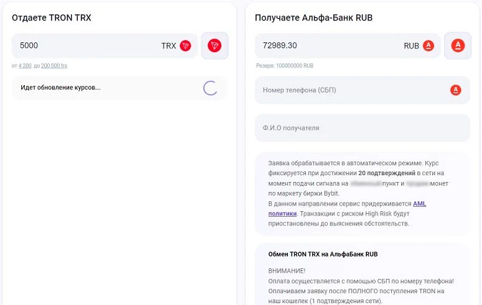Click the rate update loading spinner
The height and width of the screenshot is (305, 482).
tap(210, 88)
